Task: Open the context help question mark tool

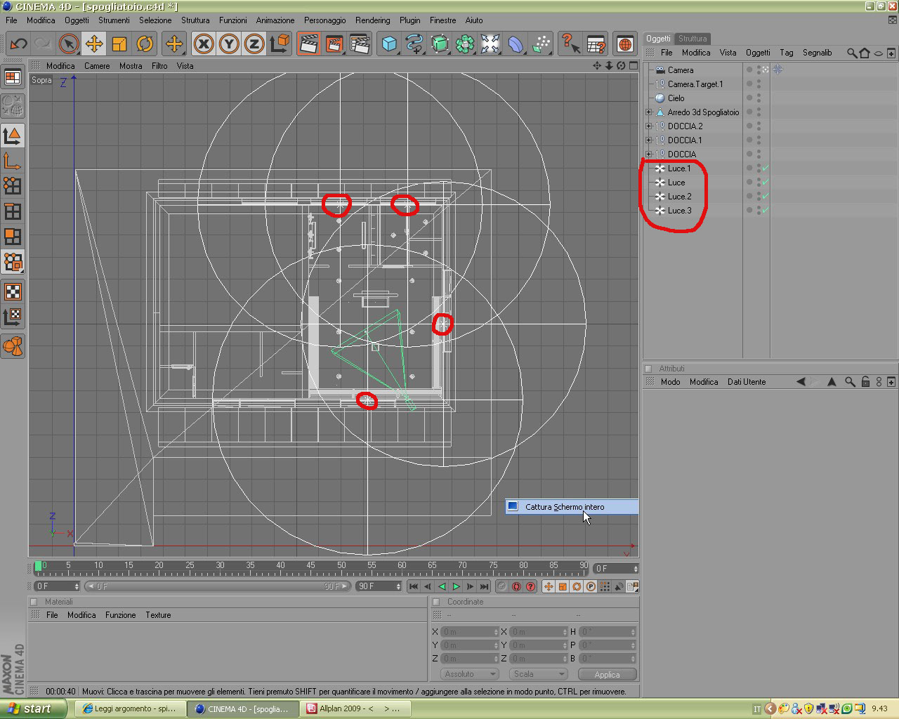Action: coord(570,44)
